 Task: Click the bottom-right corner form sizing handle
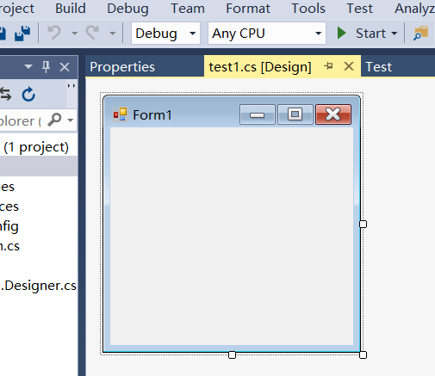coord(363,354)
